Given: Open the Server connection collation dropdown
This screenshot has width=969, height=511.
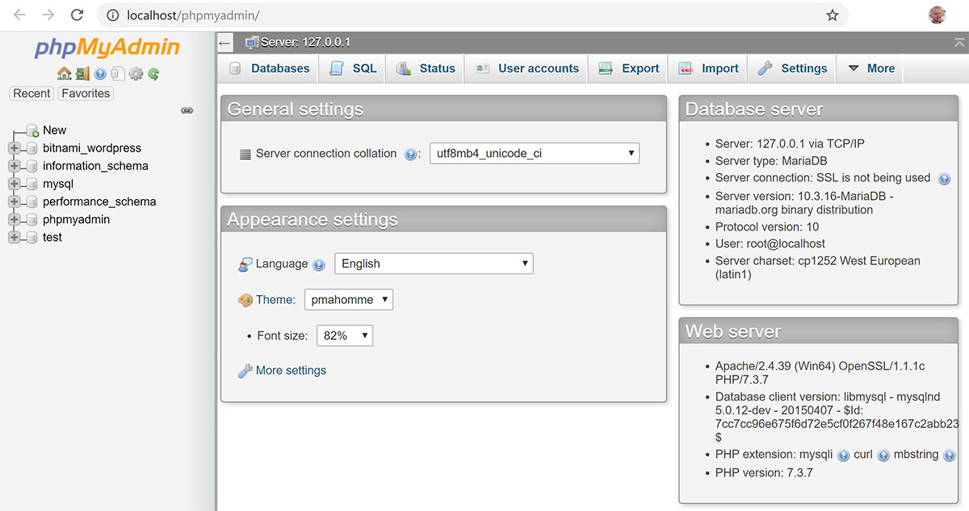Looking at the screenshot, I should 535,153.
